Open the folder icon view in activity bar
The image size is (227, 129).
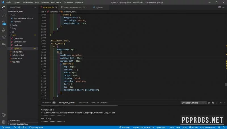(4, 45)
